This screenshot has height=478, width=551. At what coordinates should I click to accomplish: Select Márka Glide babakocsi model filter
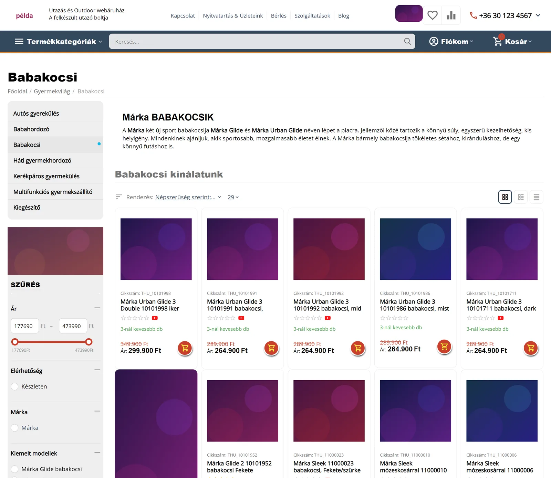point(15,469)
